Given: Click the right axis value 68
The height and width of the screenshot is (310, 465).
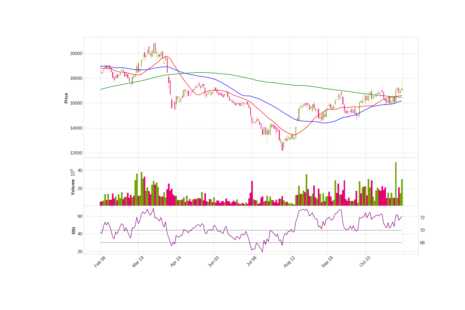Looking at the screenshot, I should coord(422,243).
